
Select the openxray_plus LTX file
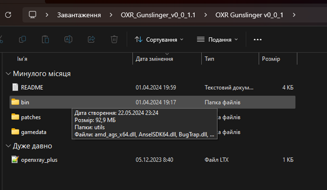pos(152,160)
